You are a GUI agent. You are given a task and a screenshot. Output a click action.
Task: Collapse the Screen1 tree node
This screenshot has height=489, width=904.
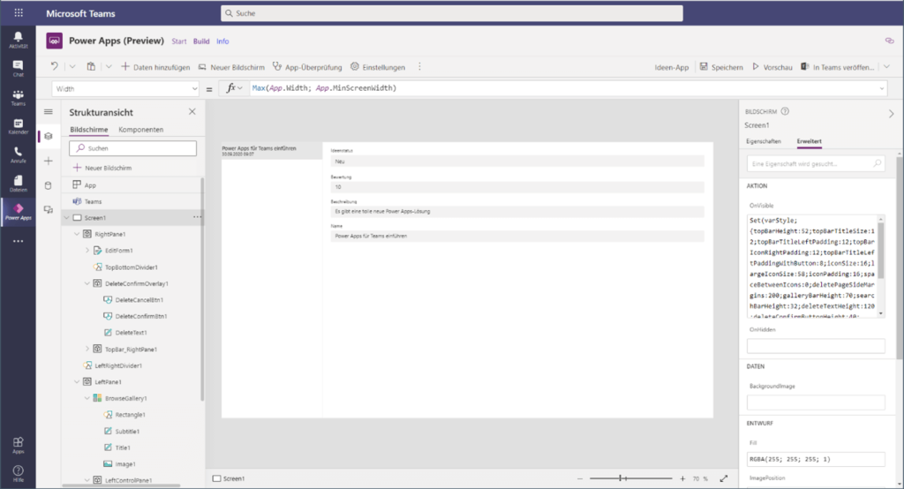(x=66, y=217)
